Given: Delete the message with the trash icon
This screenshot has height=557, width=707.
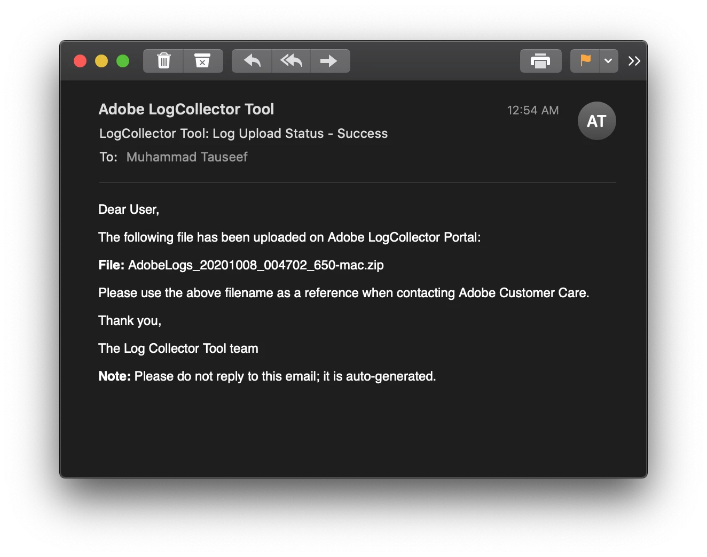Looking at the screenshot, I should (x=163, y=61).
